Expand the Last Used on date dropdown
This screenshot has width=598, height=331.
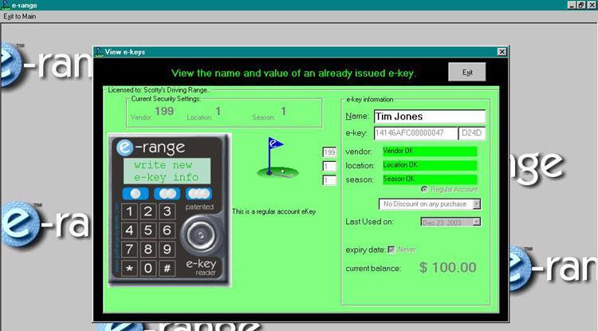point(477,222)
